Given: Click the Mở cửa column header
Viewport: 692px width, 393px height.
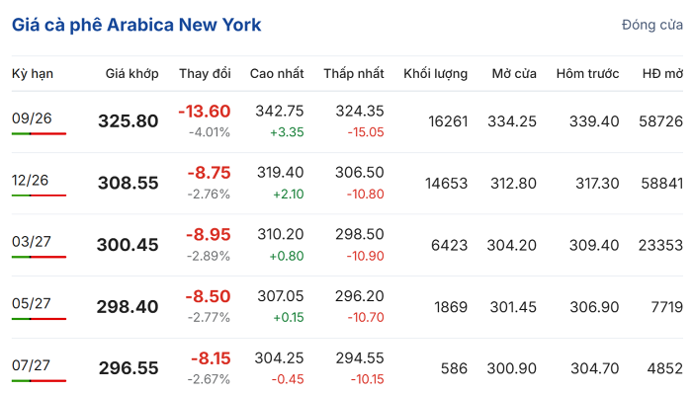Looking at the screenshot, I should (x=514, y=74).
